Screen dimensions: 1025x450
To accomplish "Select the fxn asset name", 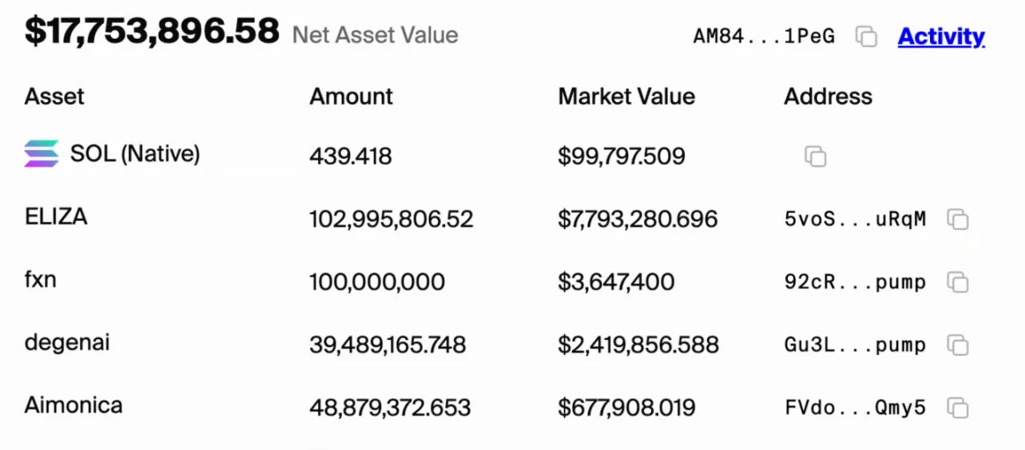I will (x=41, y=280).
